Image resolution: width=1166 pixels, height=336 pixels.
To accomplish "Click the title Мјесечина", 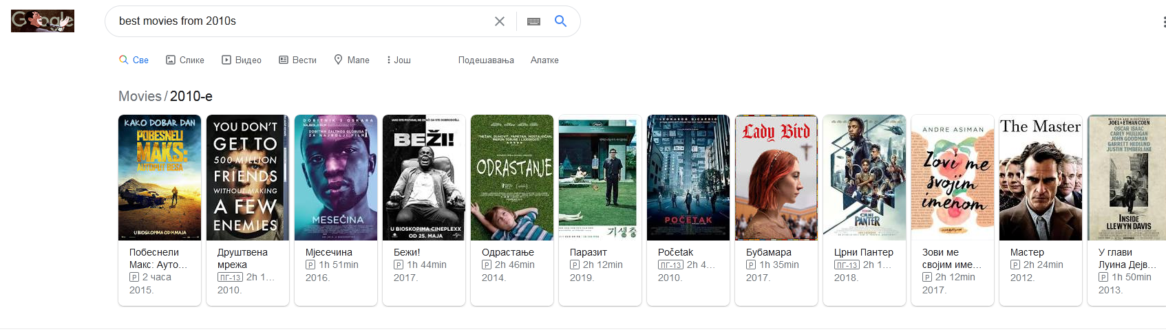I will coord(329,252).
